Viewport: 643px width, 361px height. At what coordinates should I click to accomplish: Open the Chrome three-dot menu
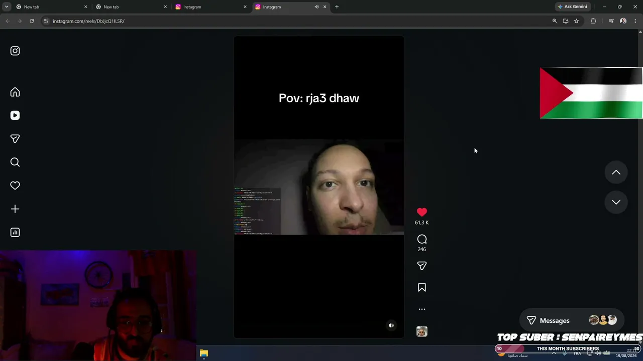(635, 21)
